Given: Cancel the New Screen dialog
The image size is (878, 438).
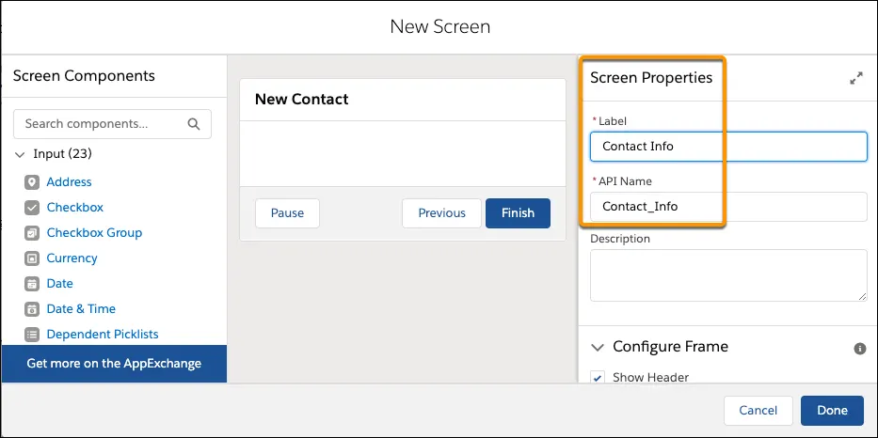Looking at the screenshot, I should (758, 411).
